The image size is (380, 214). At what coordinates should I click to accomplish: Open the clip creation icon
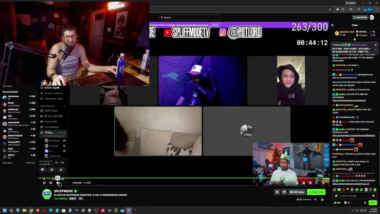(304, 183)
